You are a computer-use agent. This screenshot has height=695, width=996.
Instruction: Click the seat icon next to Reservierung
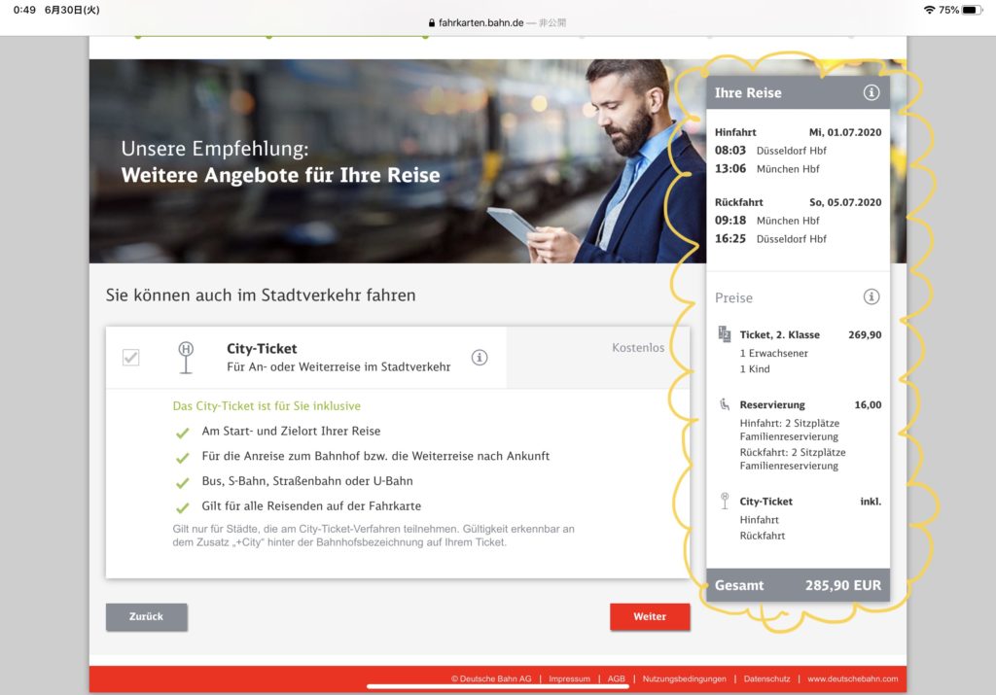(724, 404)
